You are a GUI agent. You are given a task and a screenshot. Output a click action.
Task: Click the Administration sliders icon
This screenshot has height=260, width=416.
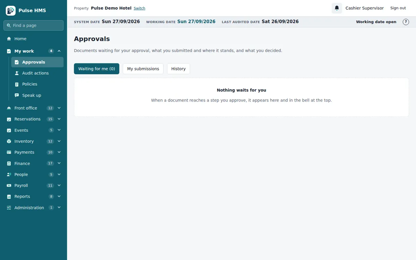pos(9,208)
